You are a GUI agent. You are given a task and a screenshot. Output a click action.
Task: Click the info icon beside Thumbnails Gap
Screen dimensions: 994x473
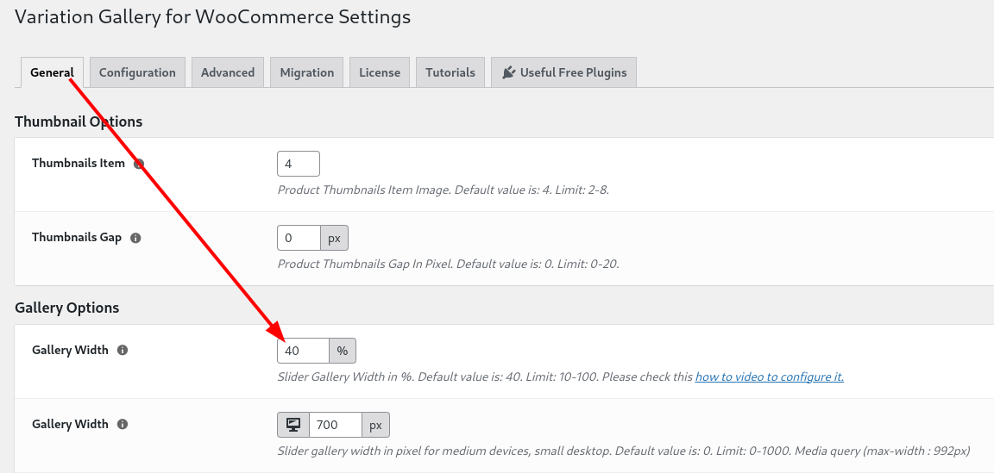click(x=135, y=238)
